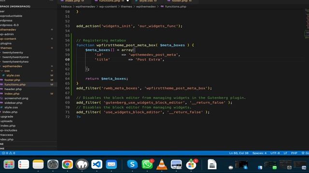309x173 pixels.
Task: Click the wp-content breadcrumb segment
Action: coord(108,6)
